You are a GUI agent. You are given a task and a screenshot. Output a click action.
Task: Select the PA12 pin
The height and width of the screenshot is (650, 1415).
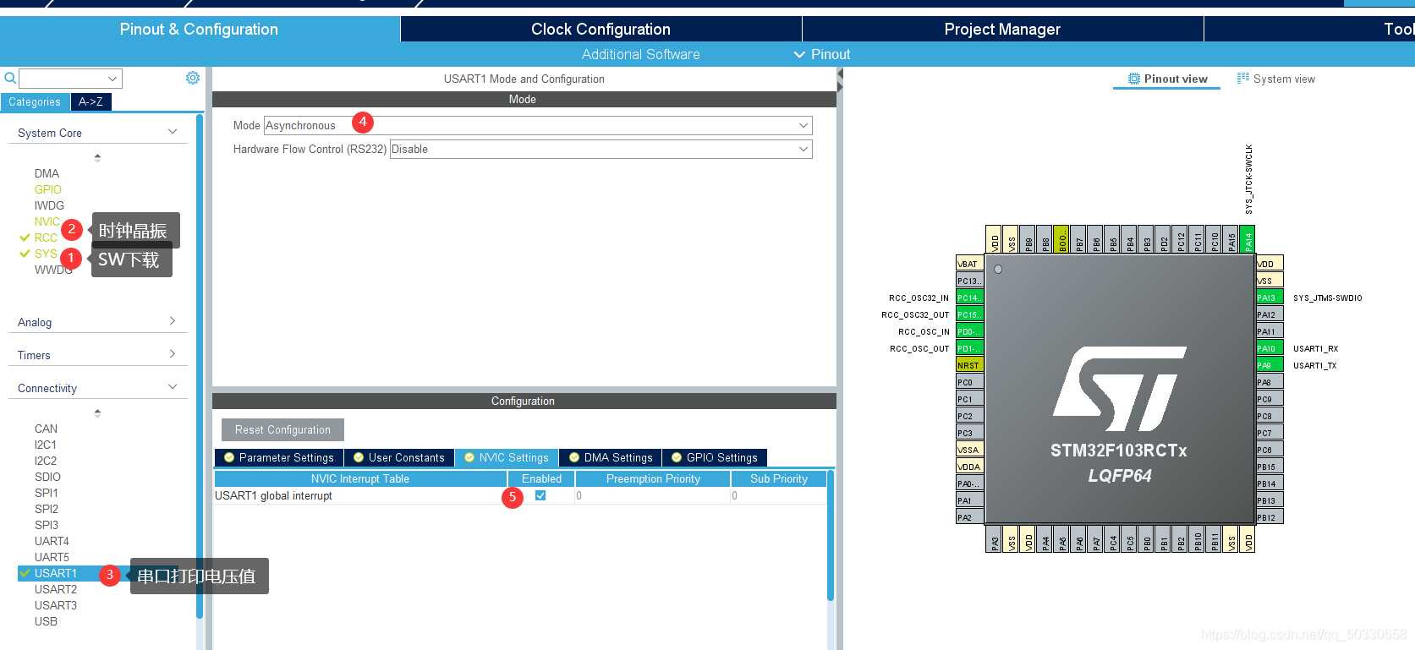coord(1270,314)
